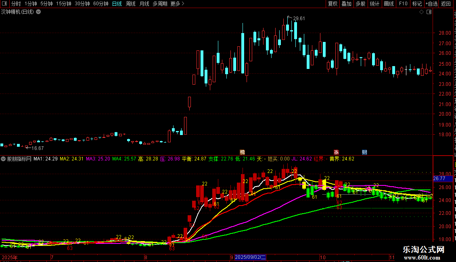Click the 复权 adjustment button

click(333, 4)
